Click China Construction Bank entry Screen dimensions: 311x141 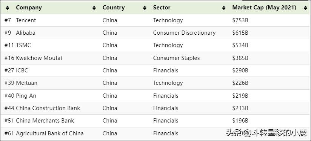(x=48, y=108)
